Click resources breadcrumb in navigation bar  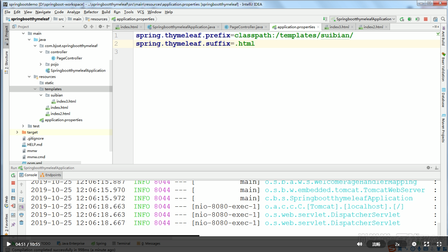pos(97,19)
